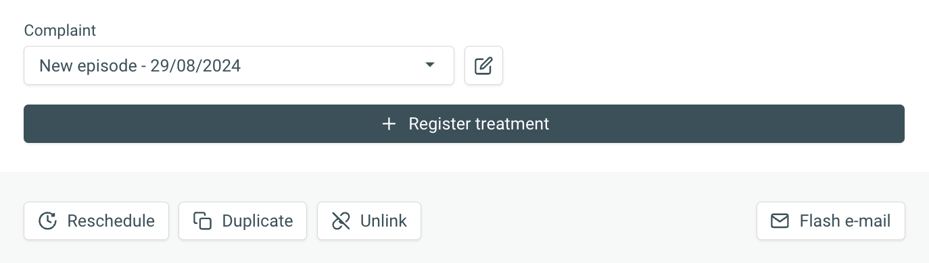
Task: Click the edit complaint pencil icon
Action: pos(483,65)
